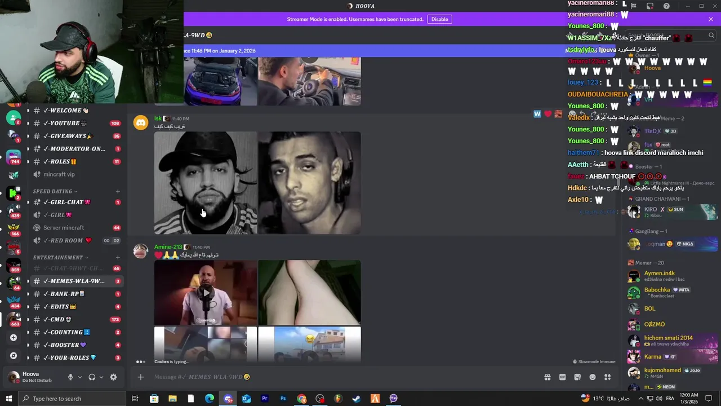Open the sticker picker
The image size is (721, 406).
tap(577, 377)
